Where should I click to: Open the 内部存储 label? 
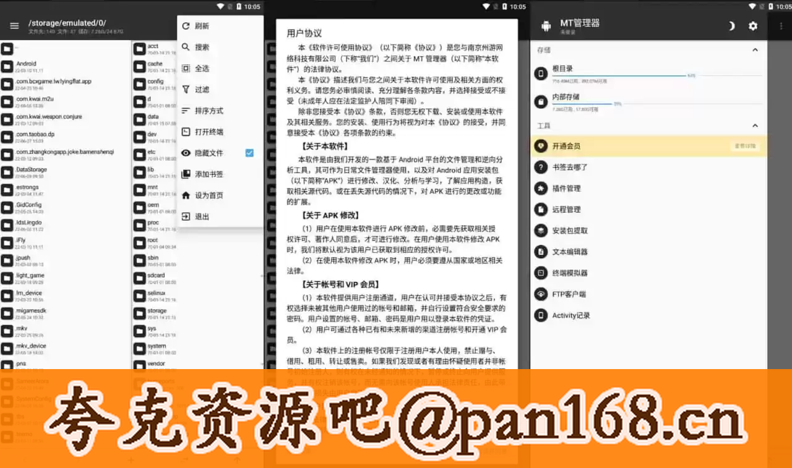point(566,96)
